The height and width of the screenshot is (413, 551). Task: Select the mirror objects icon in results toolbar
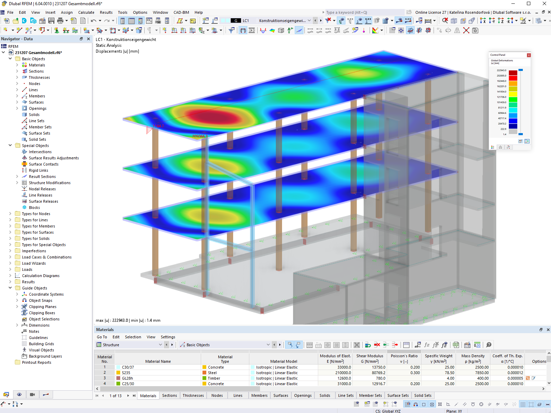tap(457, 30)
